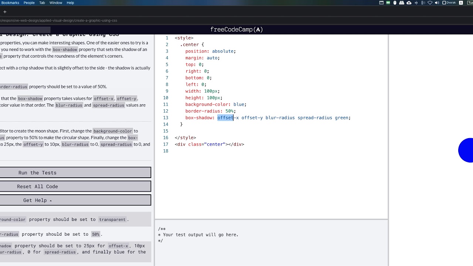Click the green status icon in the menu bar

[388, 3]
